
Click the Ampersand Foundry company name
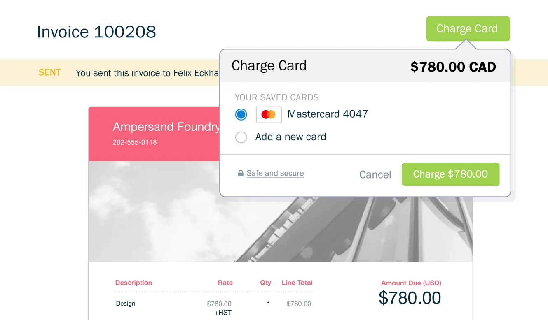click(x=166, y=127)
